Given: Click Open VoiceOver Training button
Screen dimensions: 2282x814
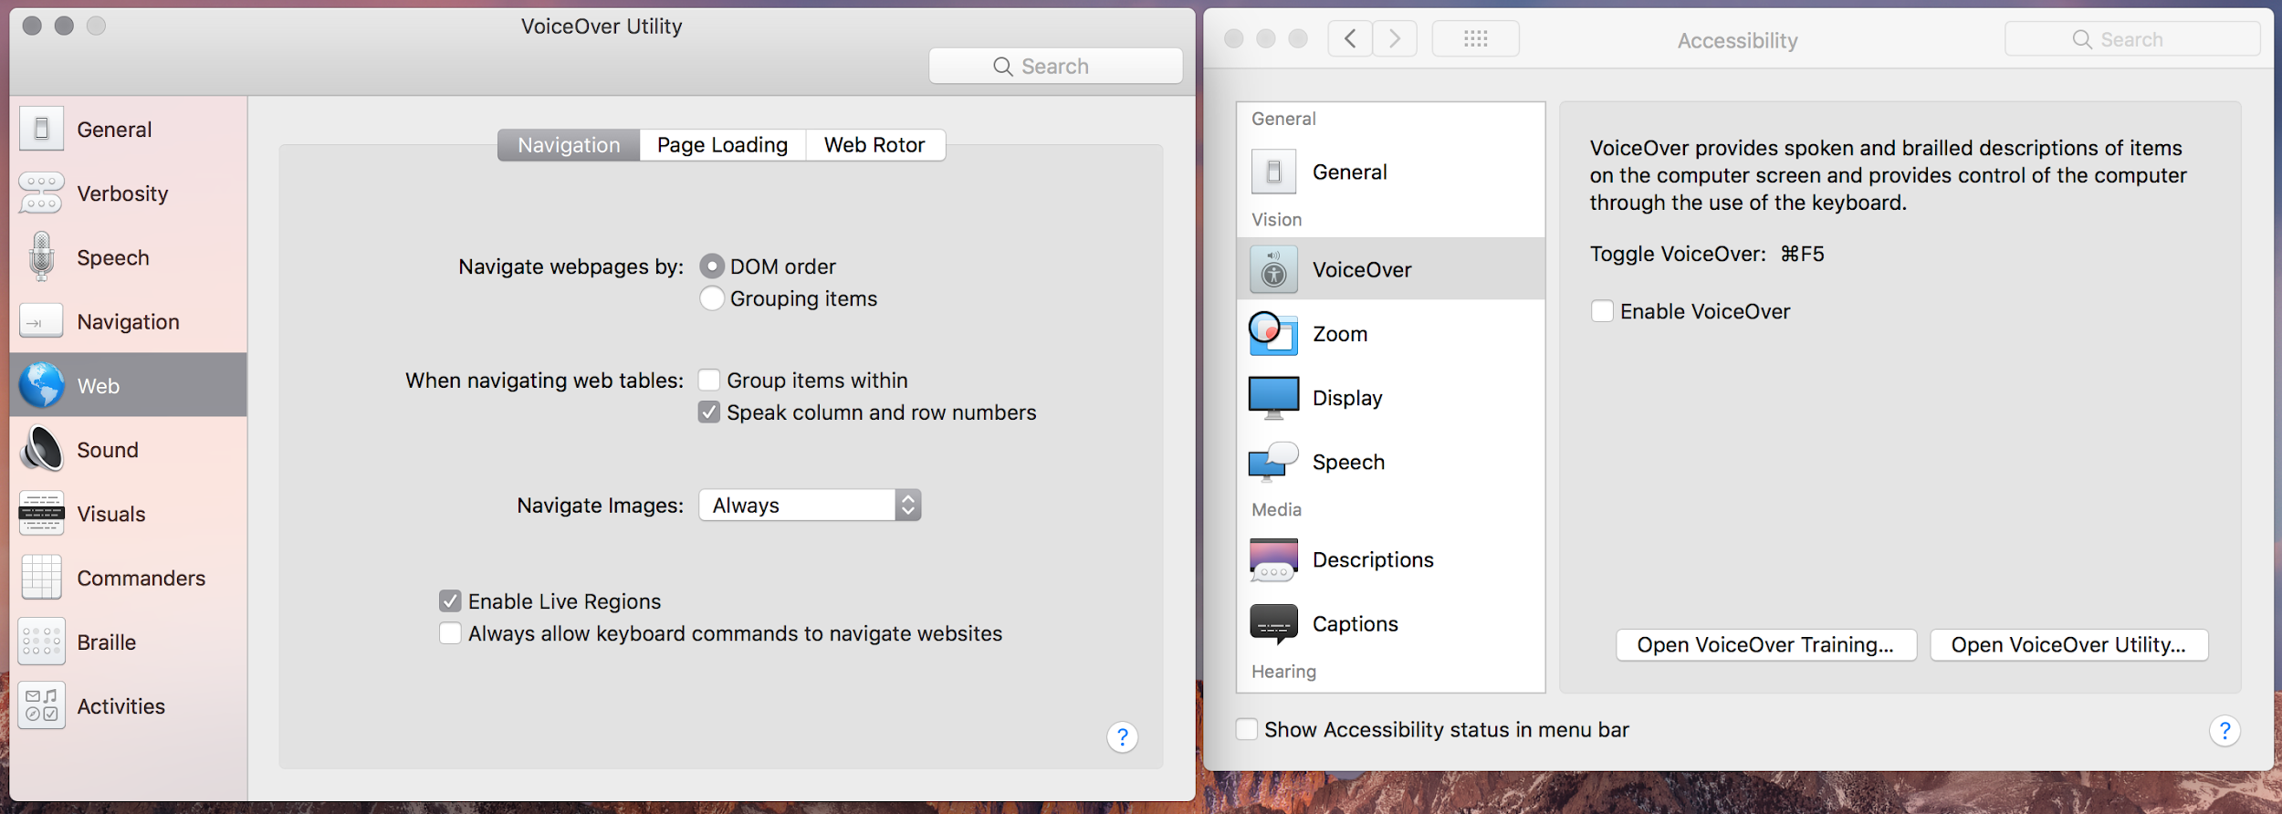Looking at the screenshot, I should 1765,644.
